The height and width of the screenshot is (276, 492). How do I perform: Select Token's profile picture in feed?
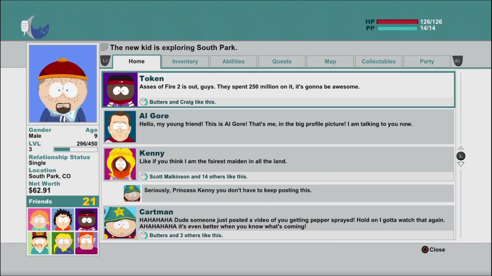(x=120, y=89)
